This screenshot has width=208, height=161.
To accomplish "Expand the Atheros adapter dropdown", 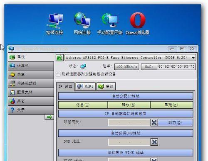I will (x=193, y=58).
